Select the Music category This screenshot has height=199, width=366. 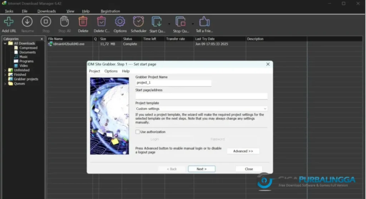(23, 57)
